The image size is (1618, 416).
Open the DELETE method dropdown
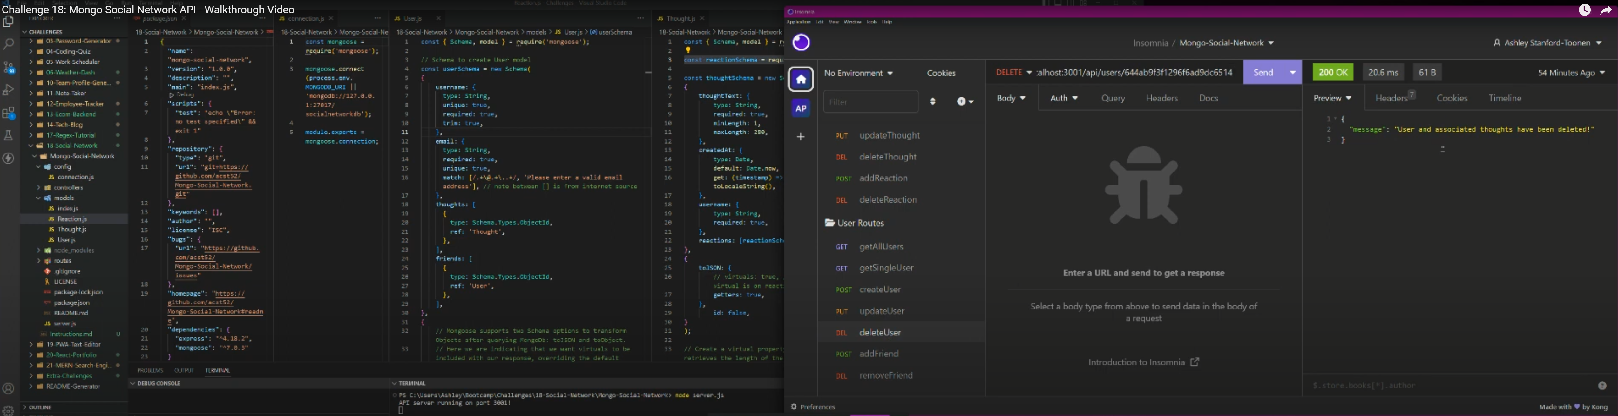click(x=1014, y=73)
